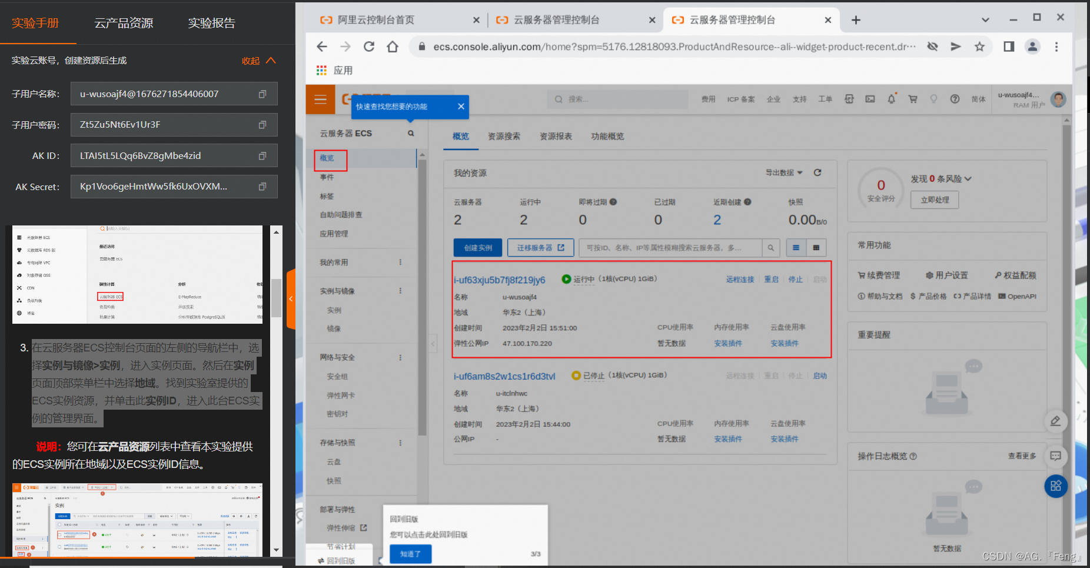Open the shopping cart icon
The width and height of the screenshot is (1090, 568).
[x=913, y=99]
